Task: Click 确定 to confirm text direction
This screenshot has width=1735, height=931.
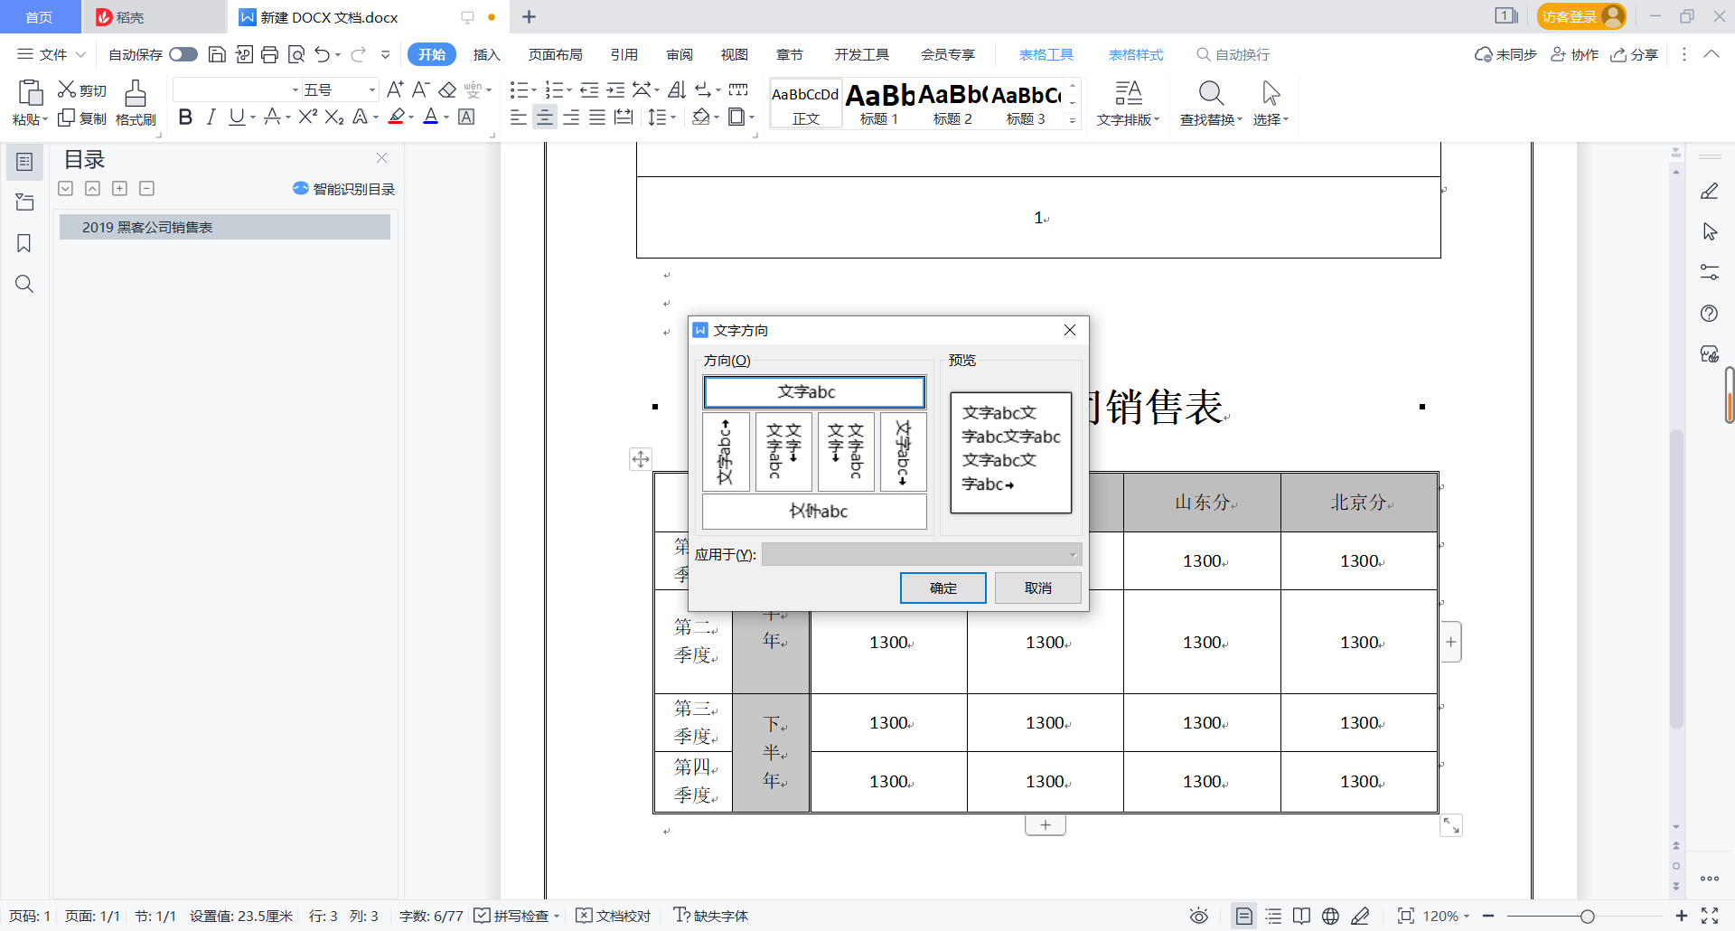Action: [943, 588]
